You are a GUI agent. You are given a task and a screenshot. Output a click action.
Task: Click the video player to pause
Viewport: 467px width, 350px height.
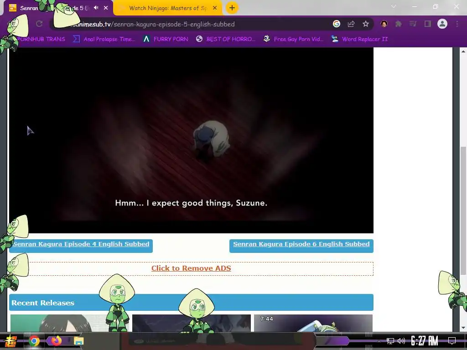191,140
